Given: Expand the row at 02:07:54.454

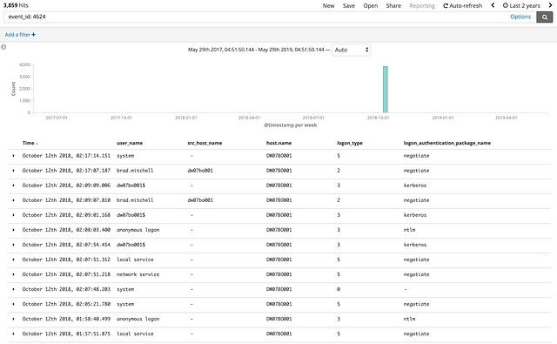Looking at the screenshot, I should (14, 245).
